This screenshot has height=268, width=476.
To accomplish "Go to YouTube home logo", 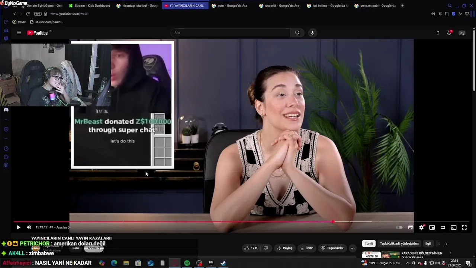I will [x=37, y=33].
